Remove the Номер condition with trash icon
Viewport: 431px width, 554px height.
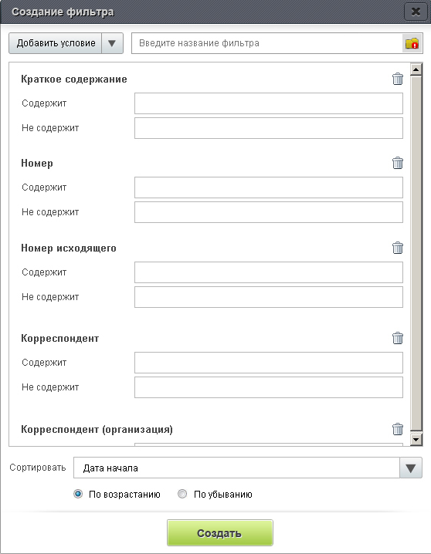398,163
